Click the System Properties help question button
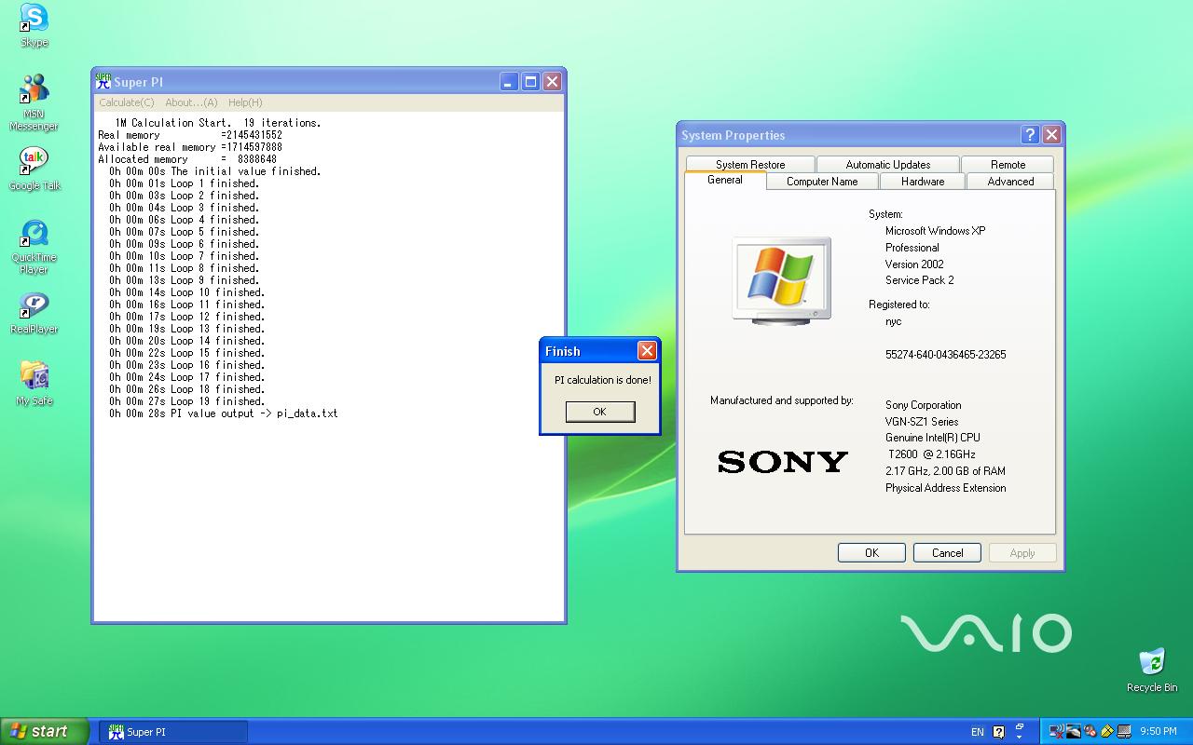The height and width of the screenshot is (745, 1193). point(1030,134)
